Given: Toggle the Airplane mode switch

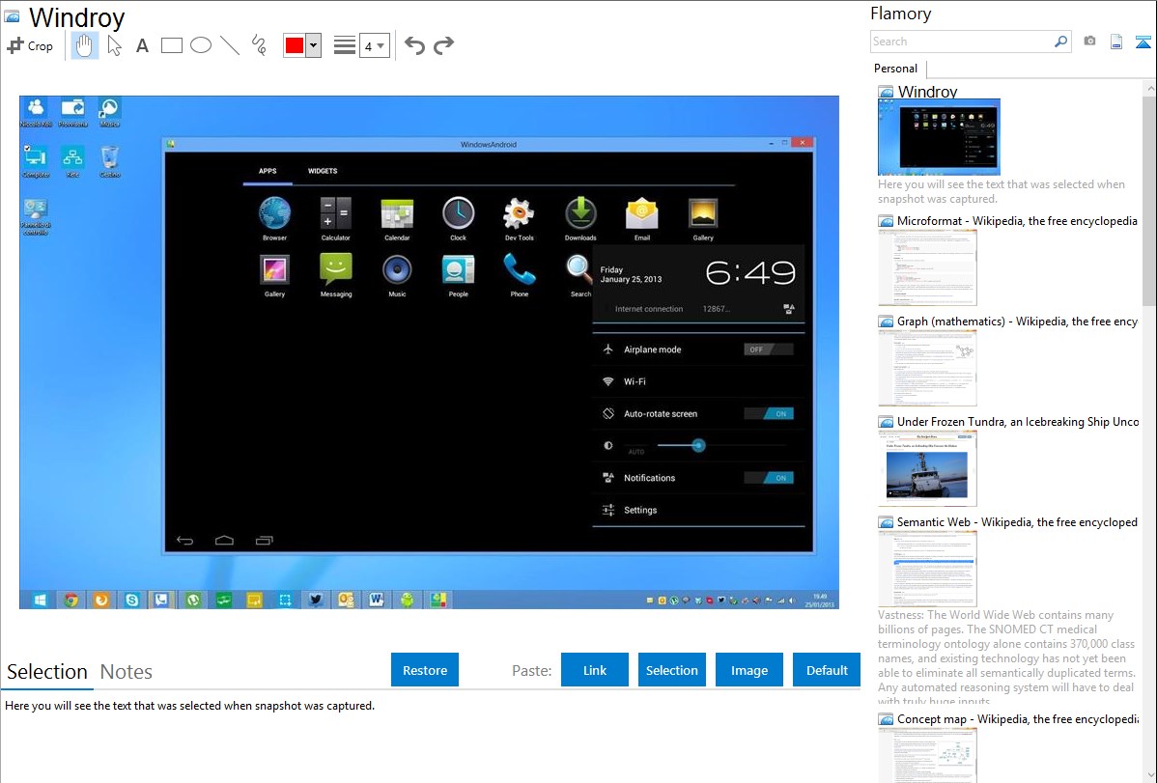Looking at the screenshot, I should pyautogui.click(x=768, y=350).
